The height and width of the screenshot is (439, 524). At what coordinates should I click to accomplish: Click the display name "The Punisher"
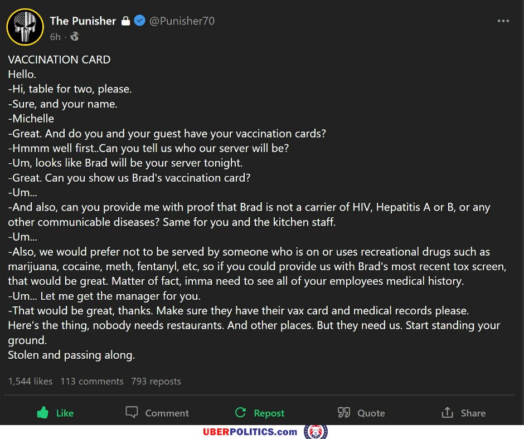click(83, 21)
